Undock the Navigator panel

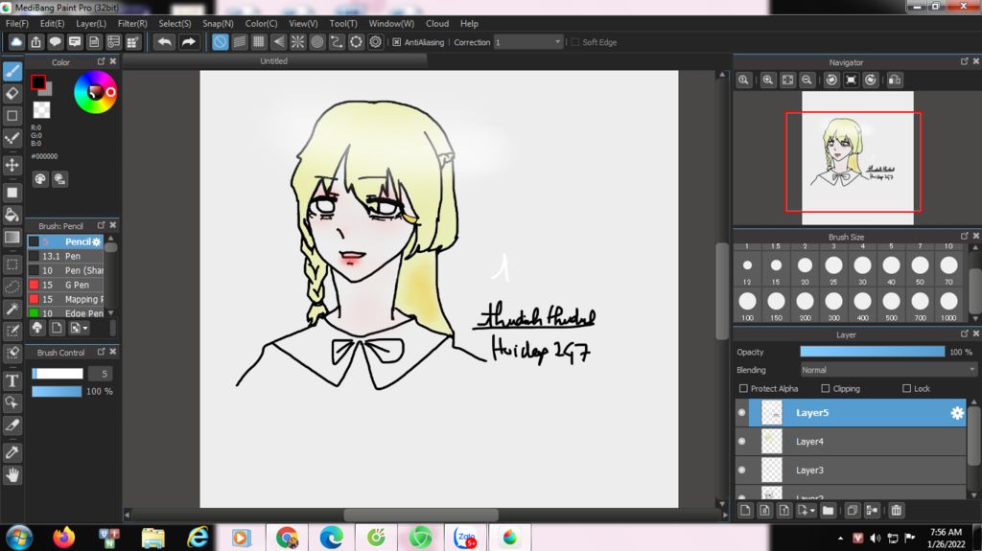[965, 61]
